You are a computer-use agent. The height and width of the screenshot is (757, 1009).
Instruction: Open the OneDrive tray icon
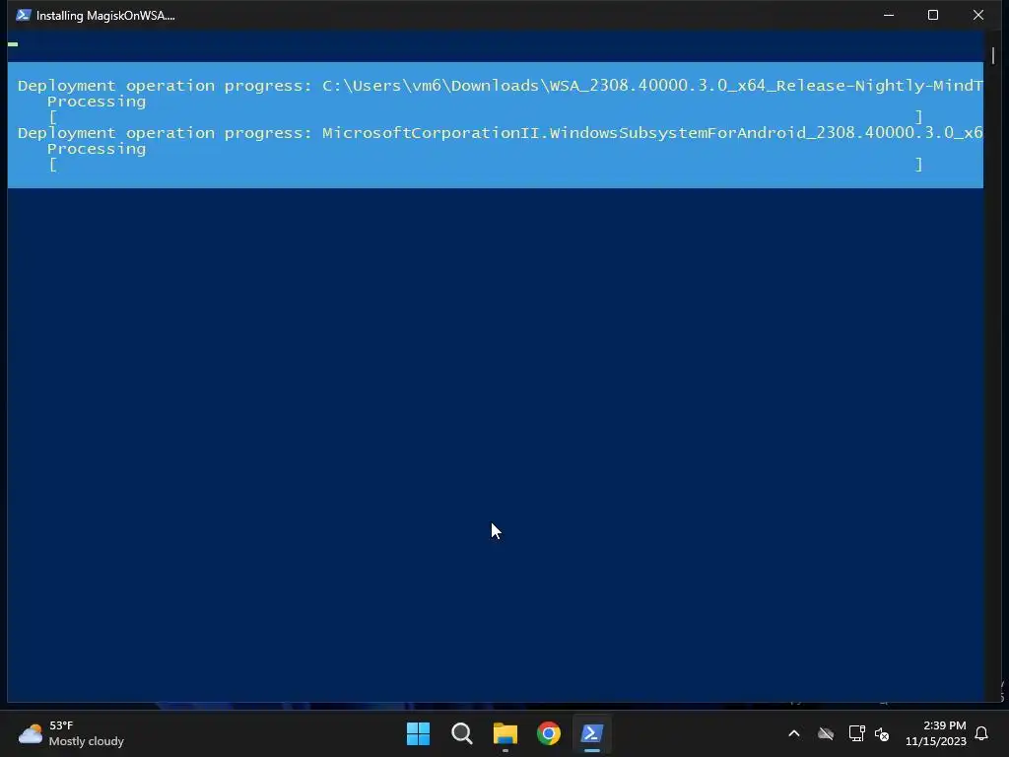pos(826,733)
